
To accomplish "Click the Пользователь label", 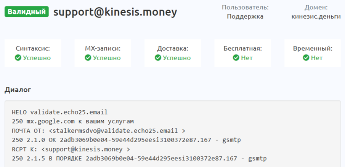I will (245, 7).
